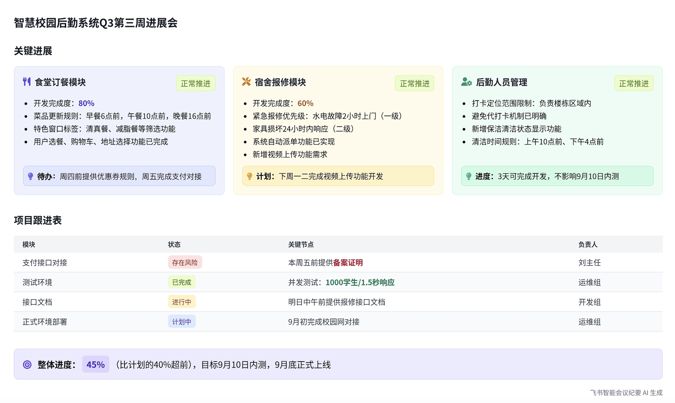The height and width of the screenshot is (403, 675).
Task: Click the orange lightbulb beside 计划
Action: [249, 176]
